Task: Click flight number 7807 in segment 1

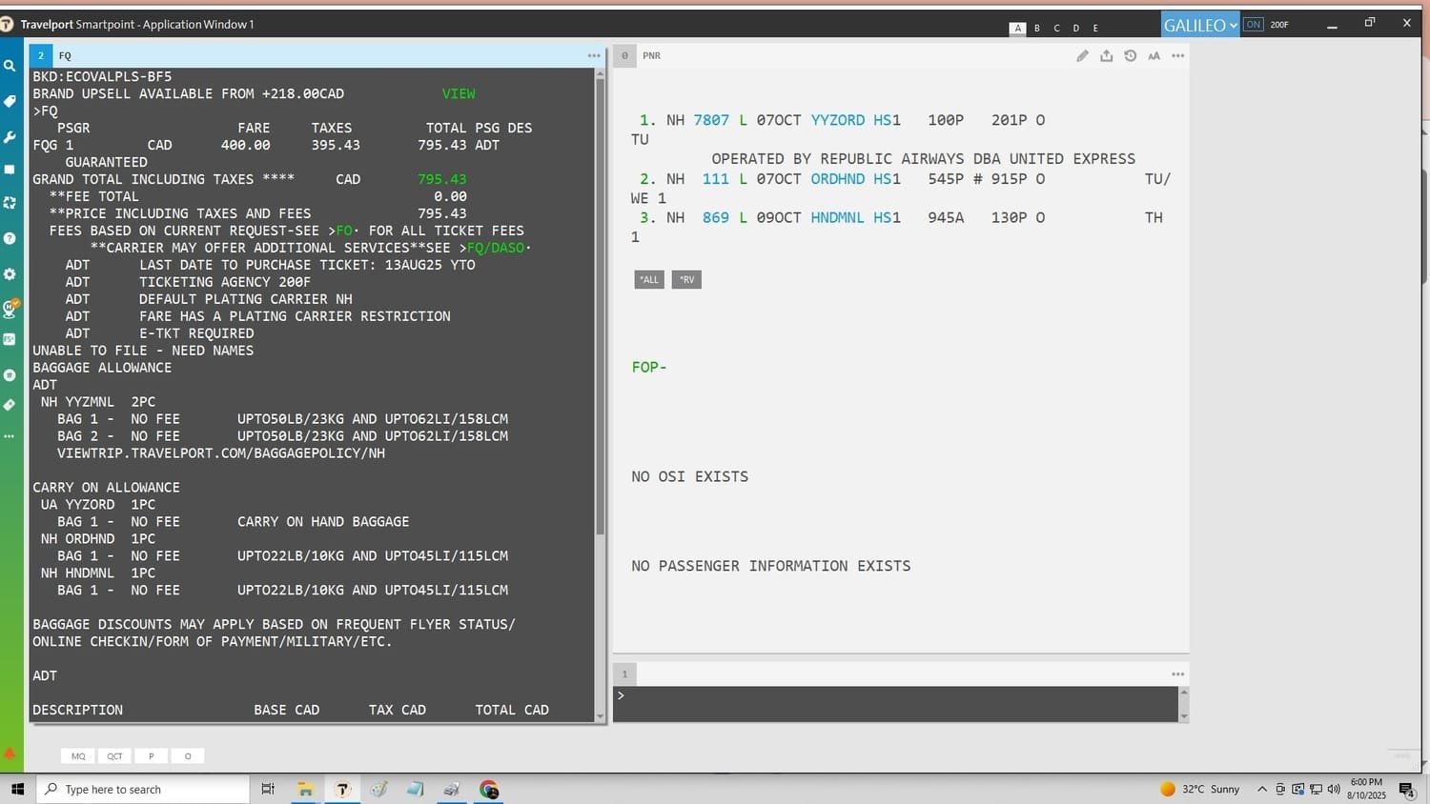Action: click(x=711, y=120)
